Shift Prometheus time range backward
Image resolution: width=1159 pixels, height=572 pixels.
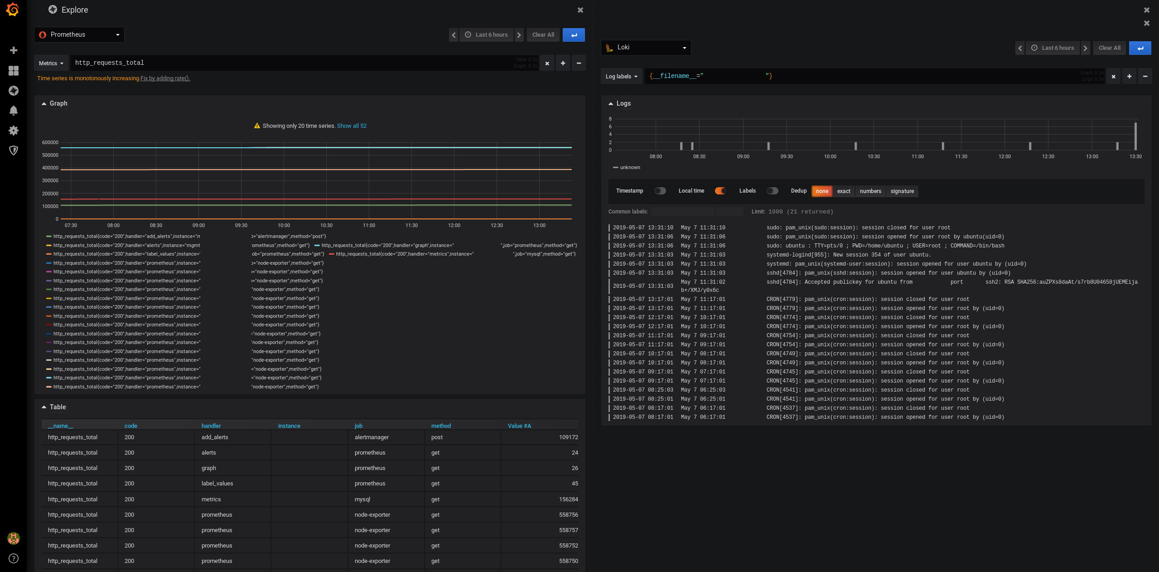[x=454, y=35]
